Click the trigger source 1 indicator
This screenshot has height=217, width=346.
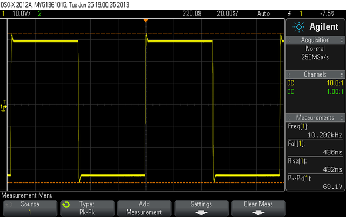point(301,13)
